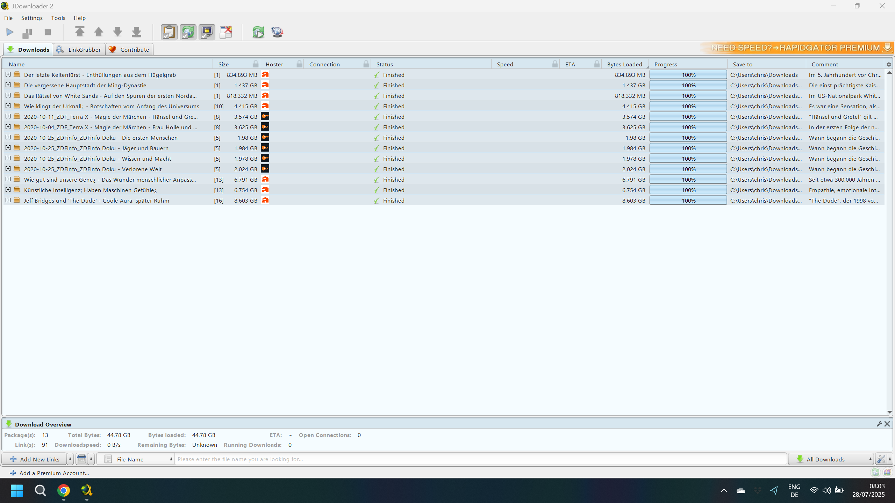Move selection to bottom of list
This screenshot has height=503, width=895.
(136, 32)
